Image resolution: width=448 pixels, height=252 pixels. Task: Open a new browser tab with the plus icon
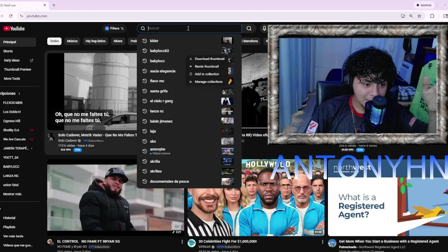[54, 5]
